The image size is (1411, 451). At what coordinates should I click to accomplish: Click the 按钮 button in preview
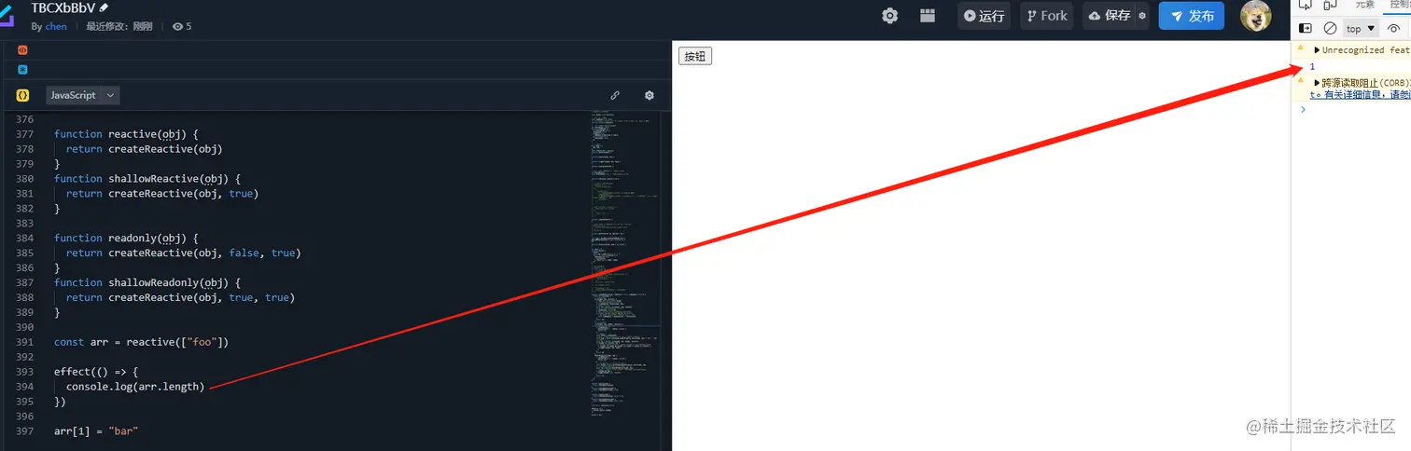(695, 56)
